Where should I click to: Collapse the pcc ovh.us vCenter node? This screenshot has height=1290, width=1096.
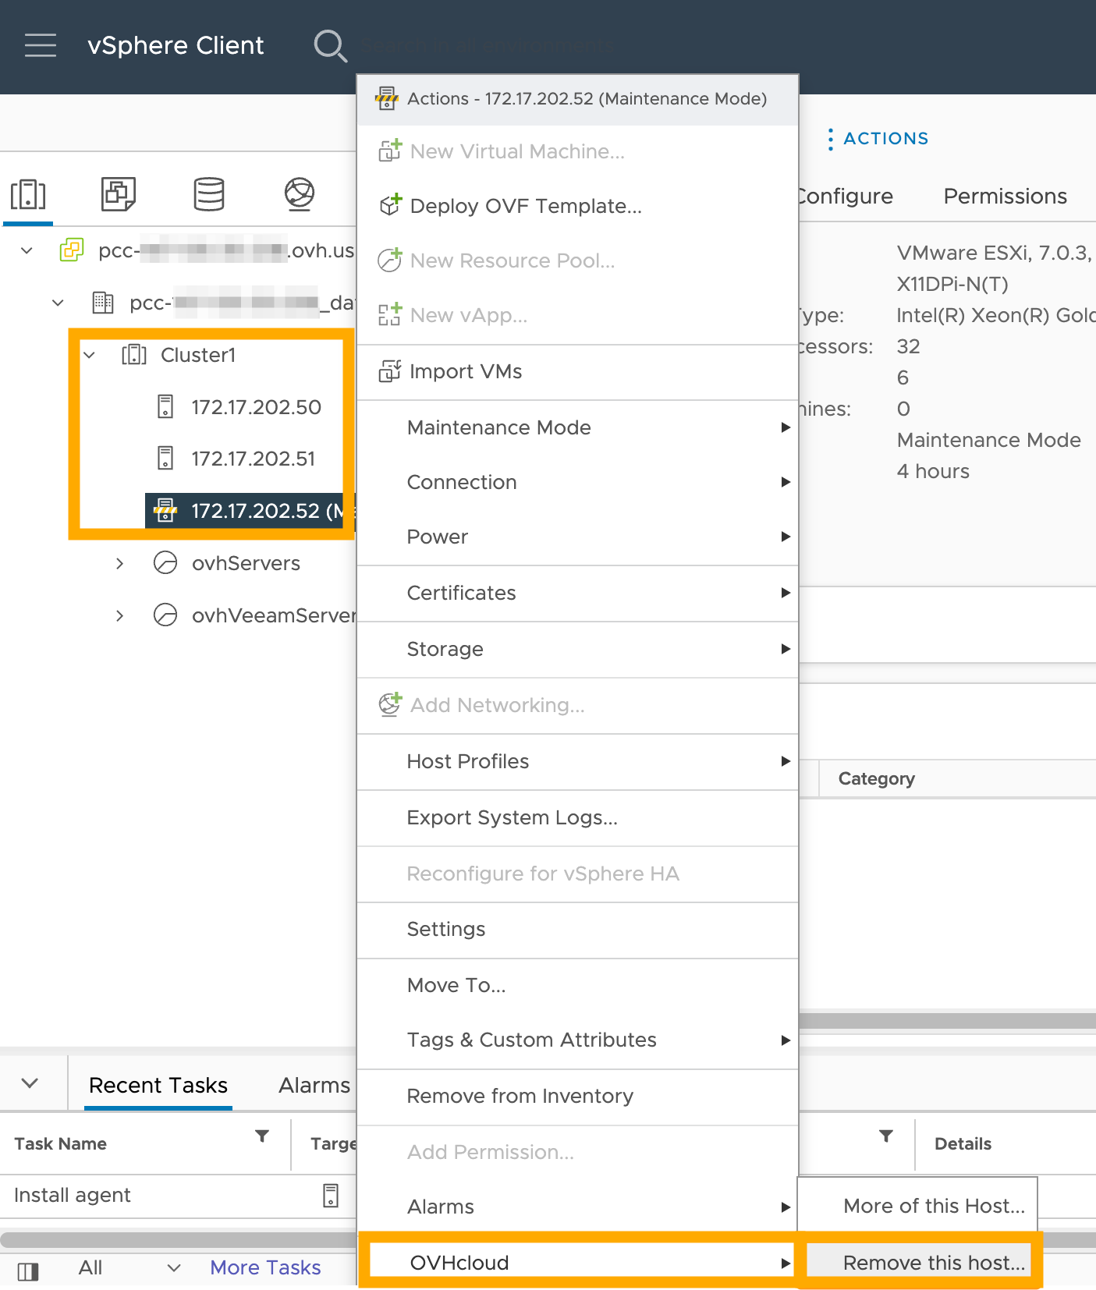[27, 250]
